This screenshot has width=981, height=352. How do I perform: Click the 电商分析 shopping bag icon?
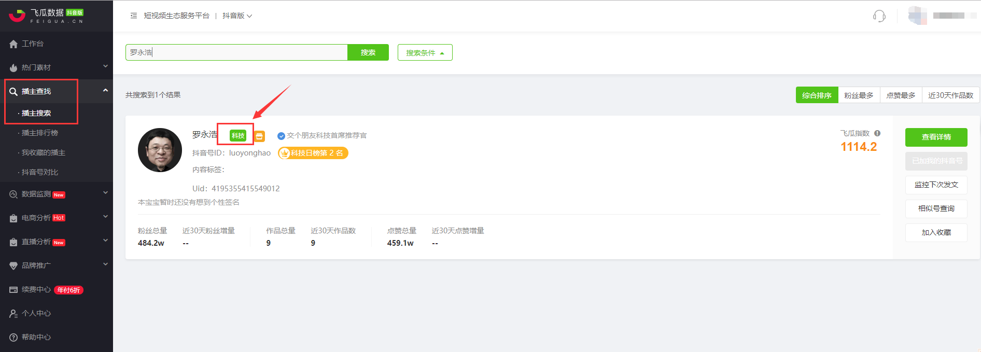[x=13, y=218]
